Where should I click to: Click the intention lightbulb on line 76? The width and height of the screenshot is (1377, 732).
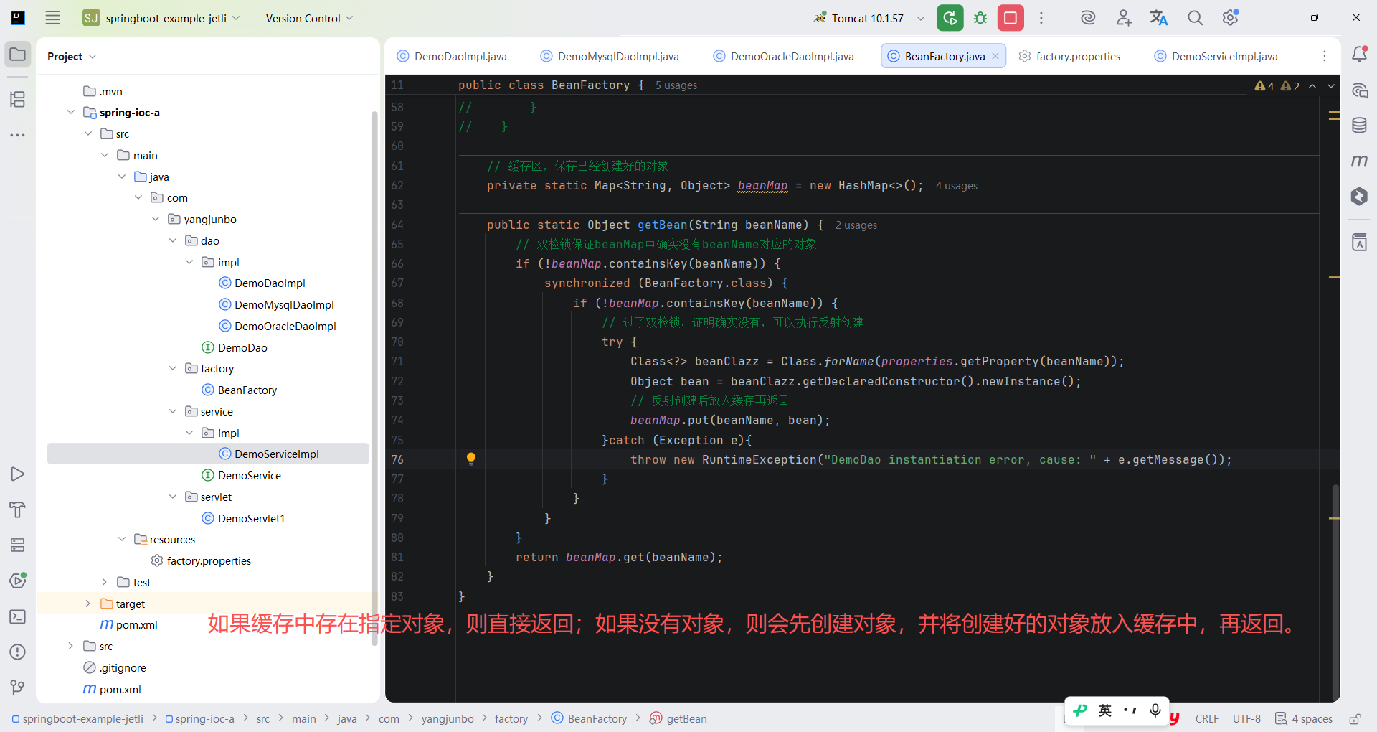[x=471, y=459]
